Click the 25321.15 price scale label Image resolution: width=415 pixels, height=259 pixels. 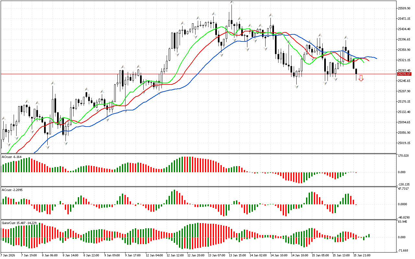[404, 60]
